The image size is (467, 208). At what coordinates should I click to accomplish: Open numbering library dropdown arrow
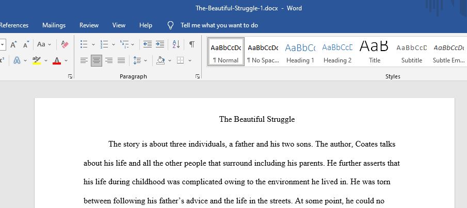tap(113, 45)
